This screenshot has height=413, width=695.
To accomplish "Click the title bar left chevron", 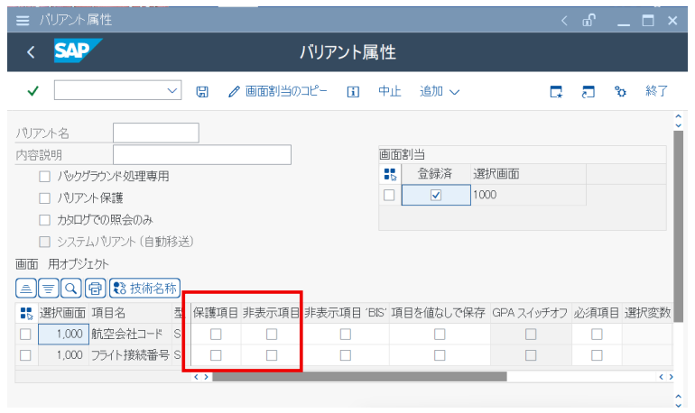I will pyautogui.click(x=564, y=21).
